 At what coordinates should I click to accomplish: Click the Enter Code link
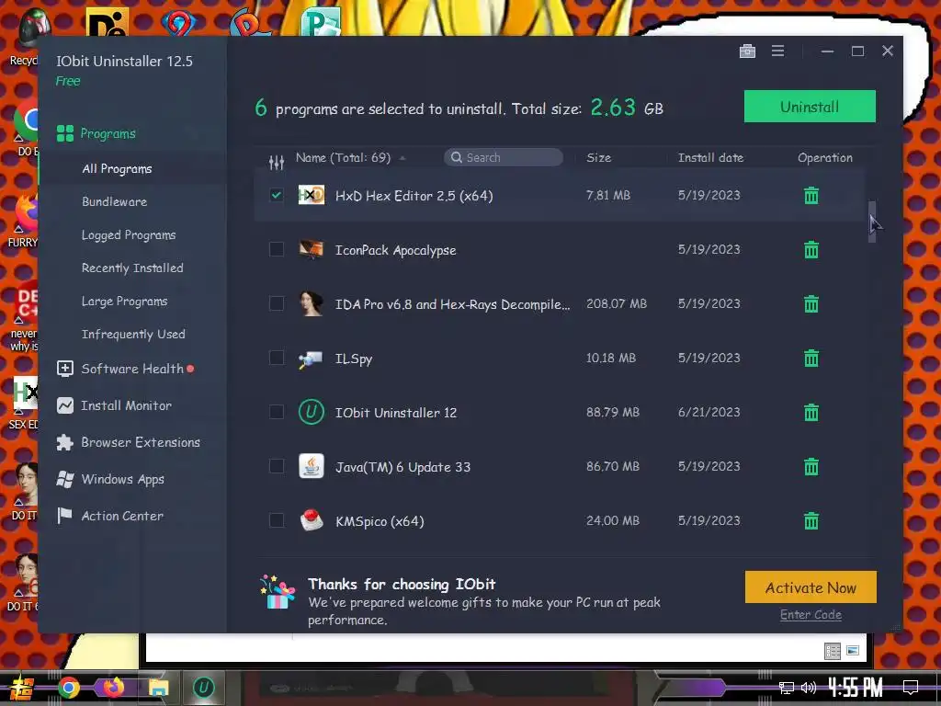tap(811, 615)
